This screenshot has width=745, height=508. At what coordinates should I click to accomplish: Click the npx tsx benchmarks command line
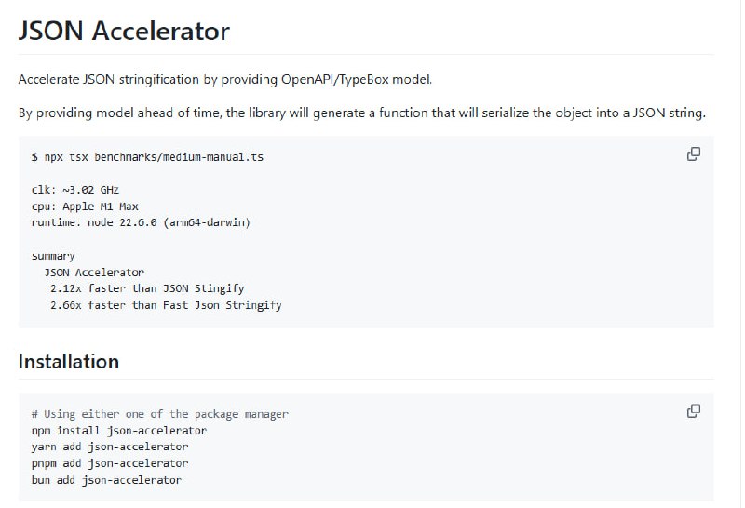coord(147,157)
